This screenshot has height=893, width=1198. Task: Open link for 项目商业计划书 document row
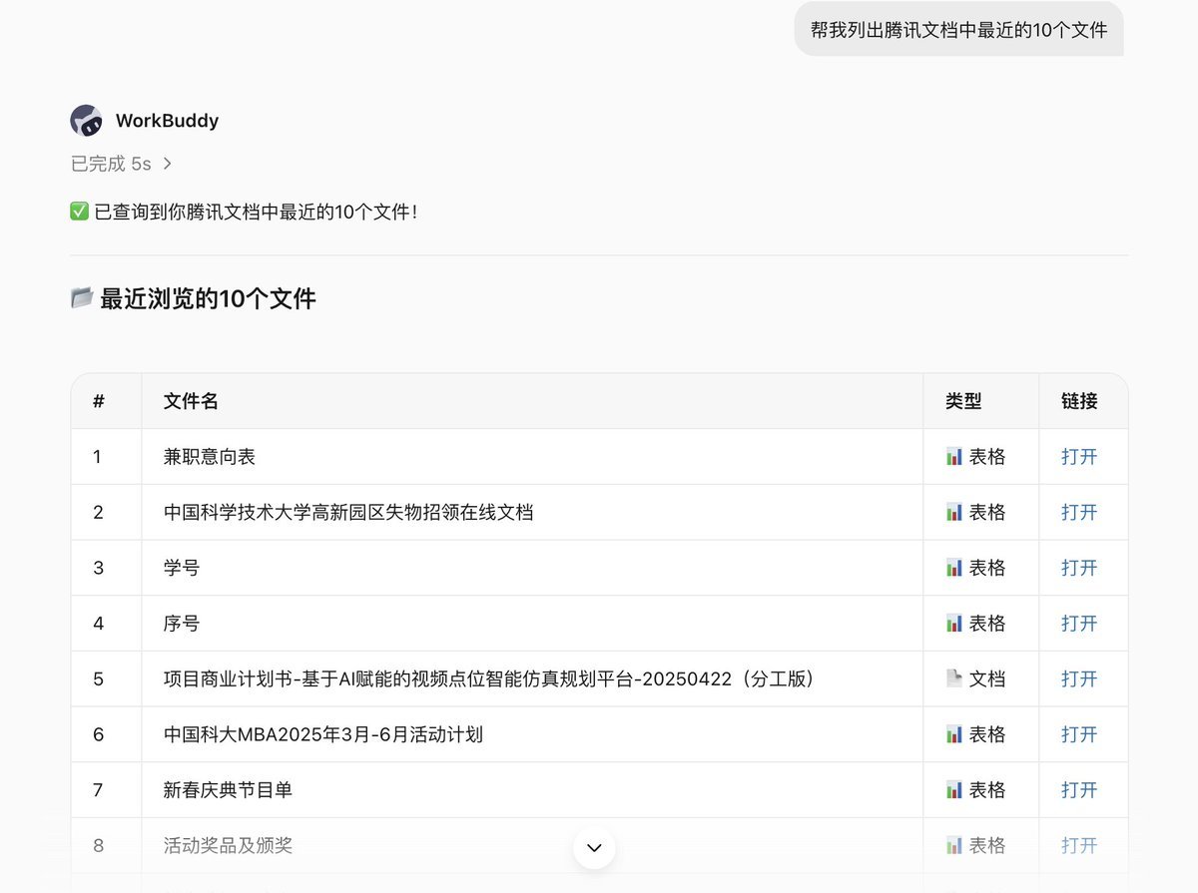tap(1079, 679)
